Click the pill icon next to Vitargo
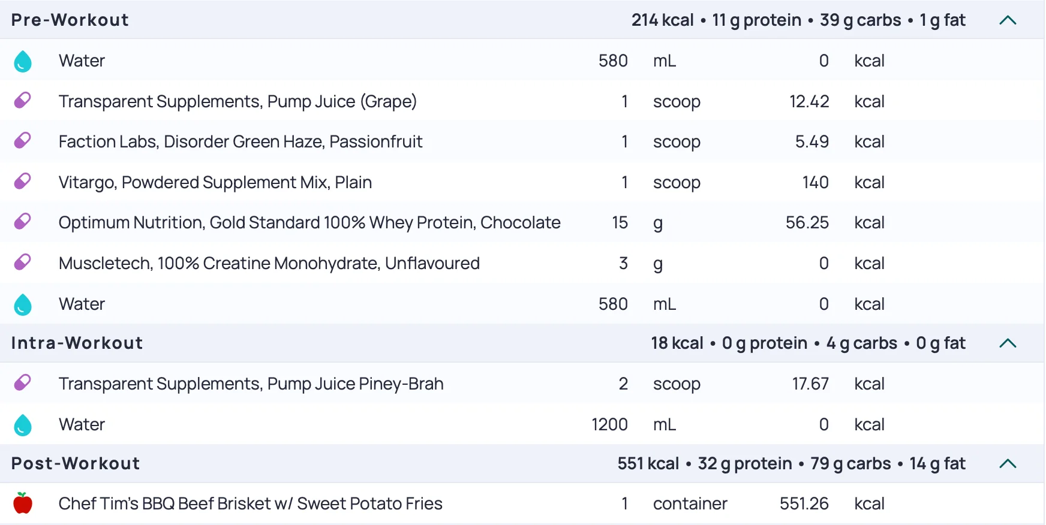 [23, 181]
